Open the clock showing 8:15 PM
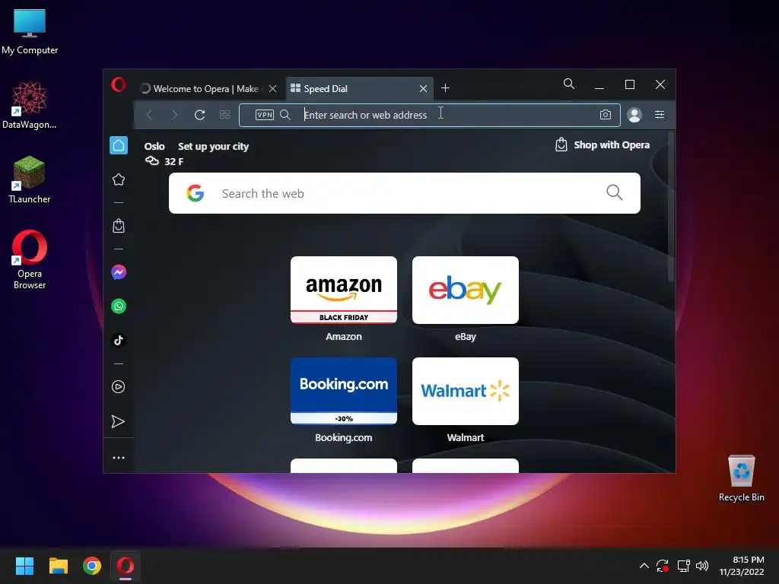Image resolution: width=779 pixels, height=584 pixels. point(742,566)
